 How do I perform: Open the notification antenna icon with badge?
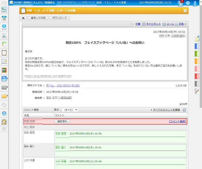(181, 4)
